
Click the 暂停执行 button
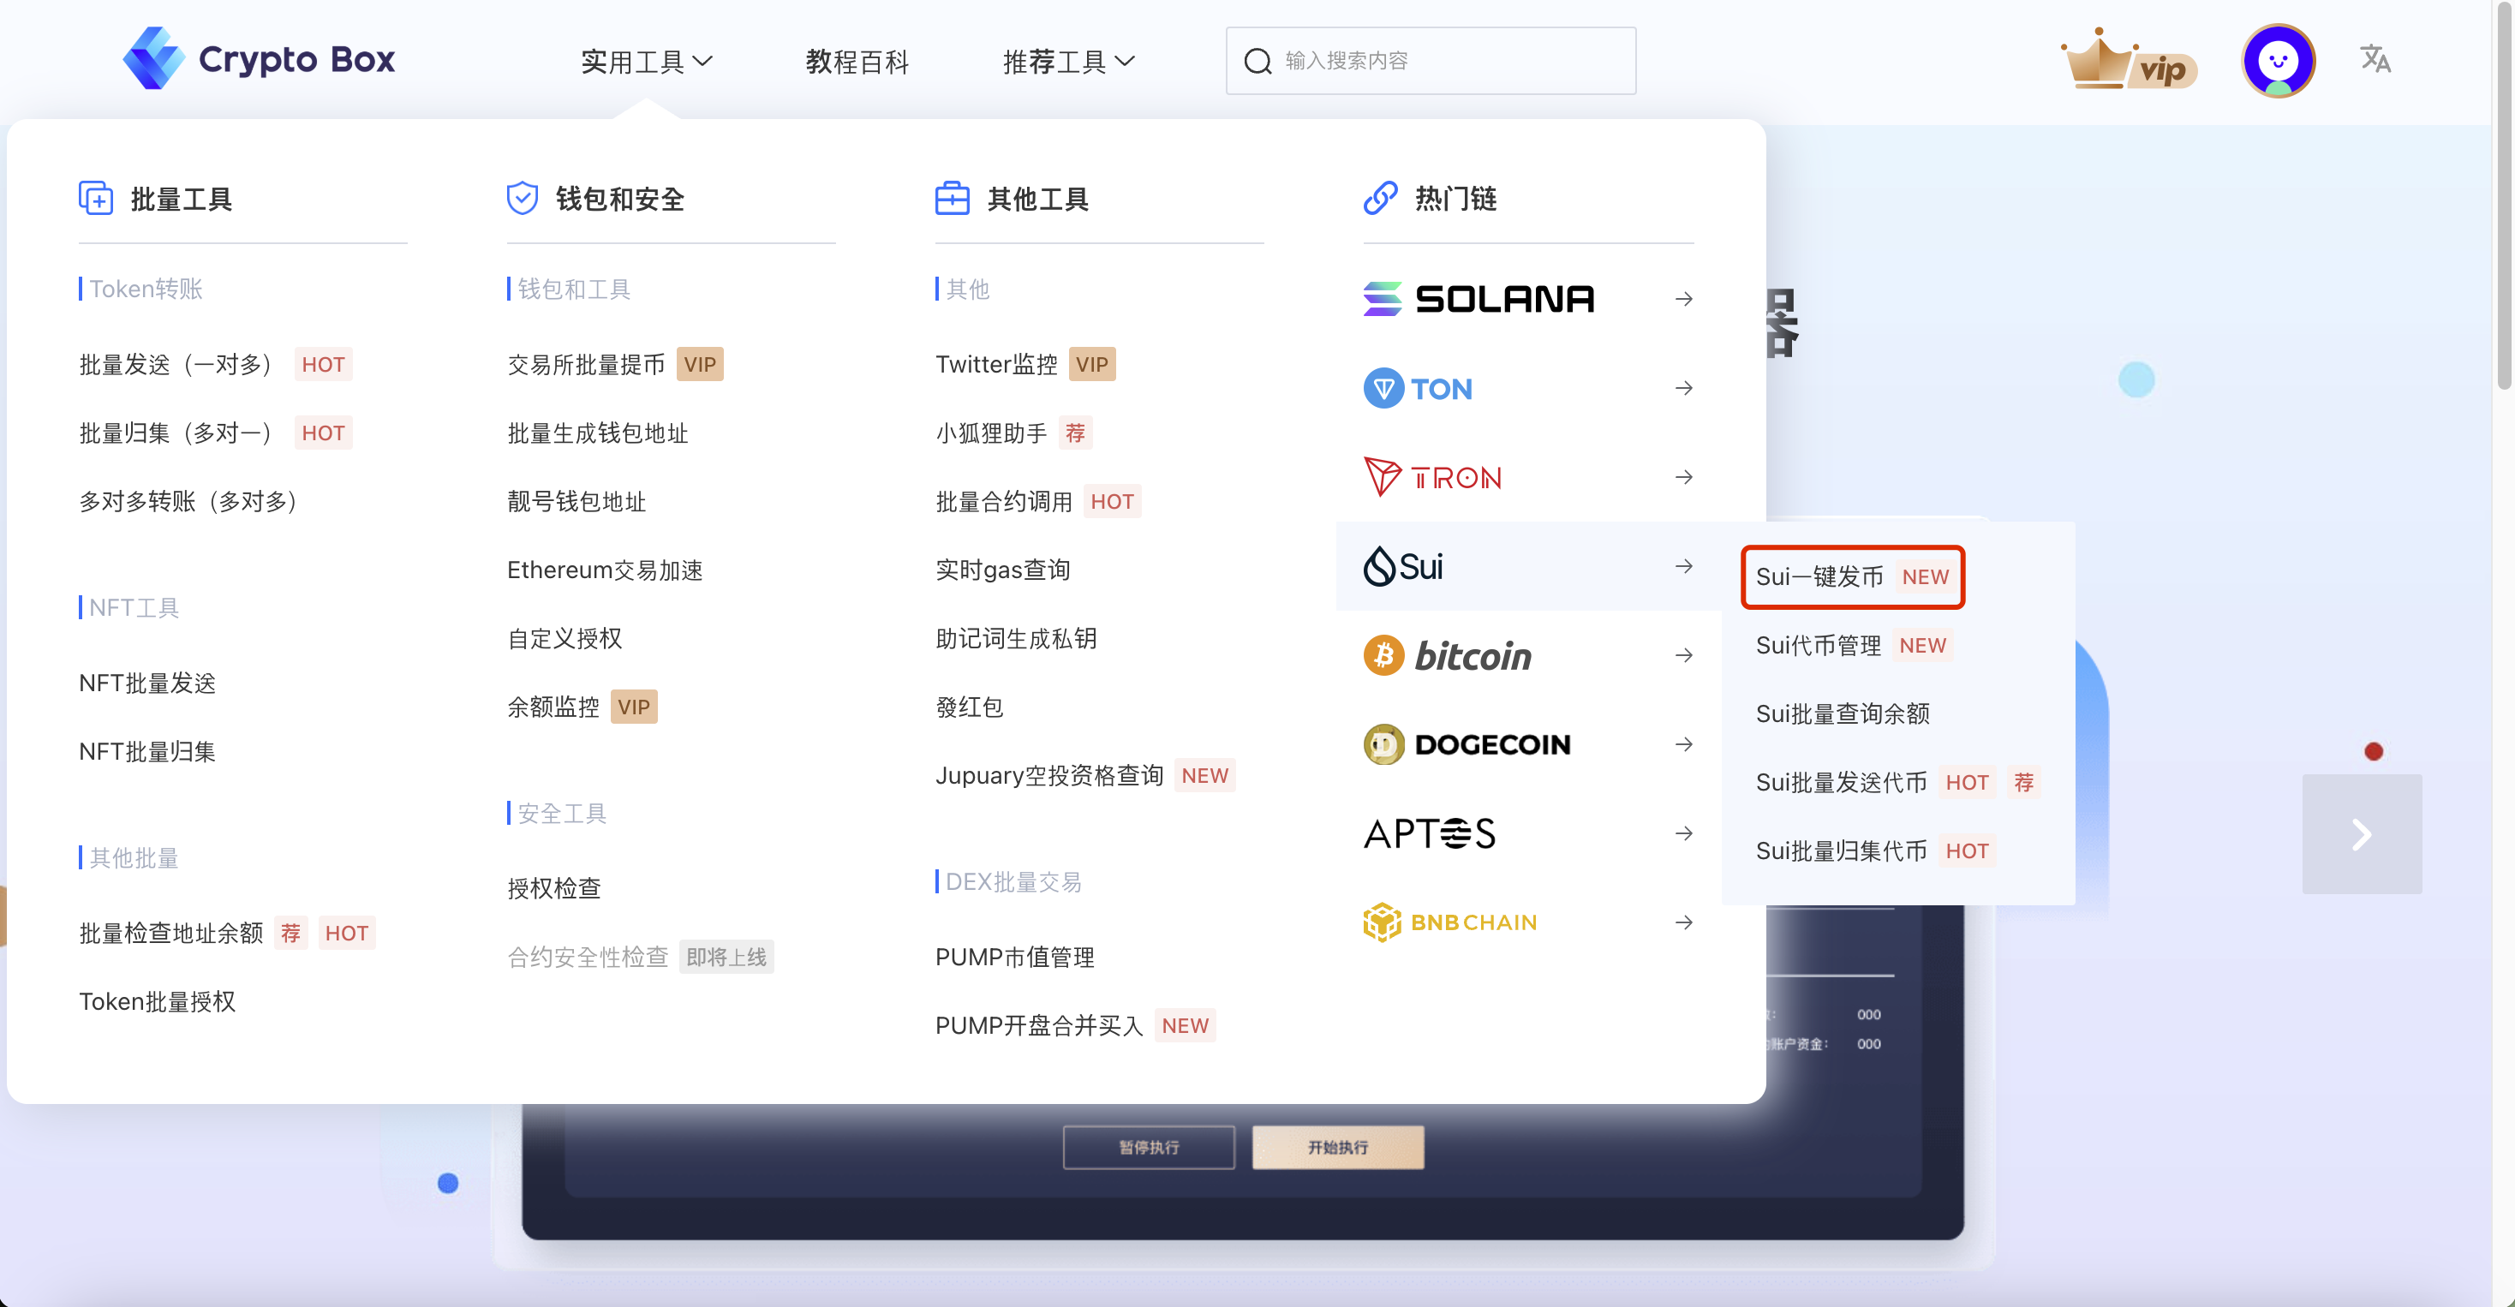(x=1149, y=1147)
